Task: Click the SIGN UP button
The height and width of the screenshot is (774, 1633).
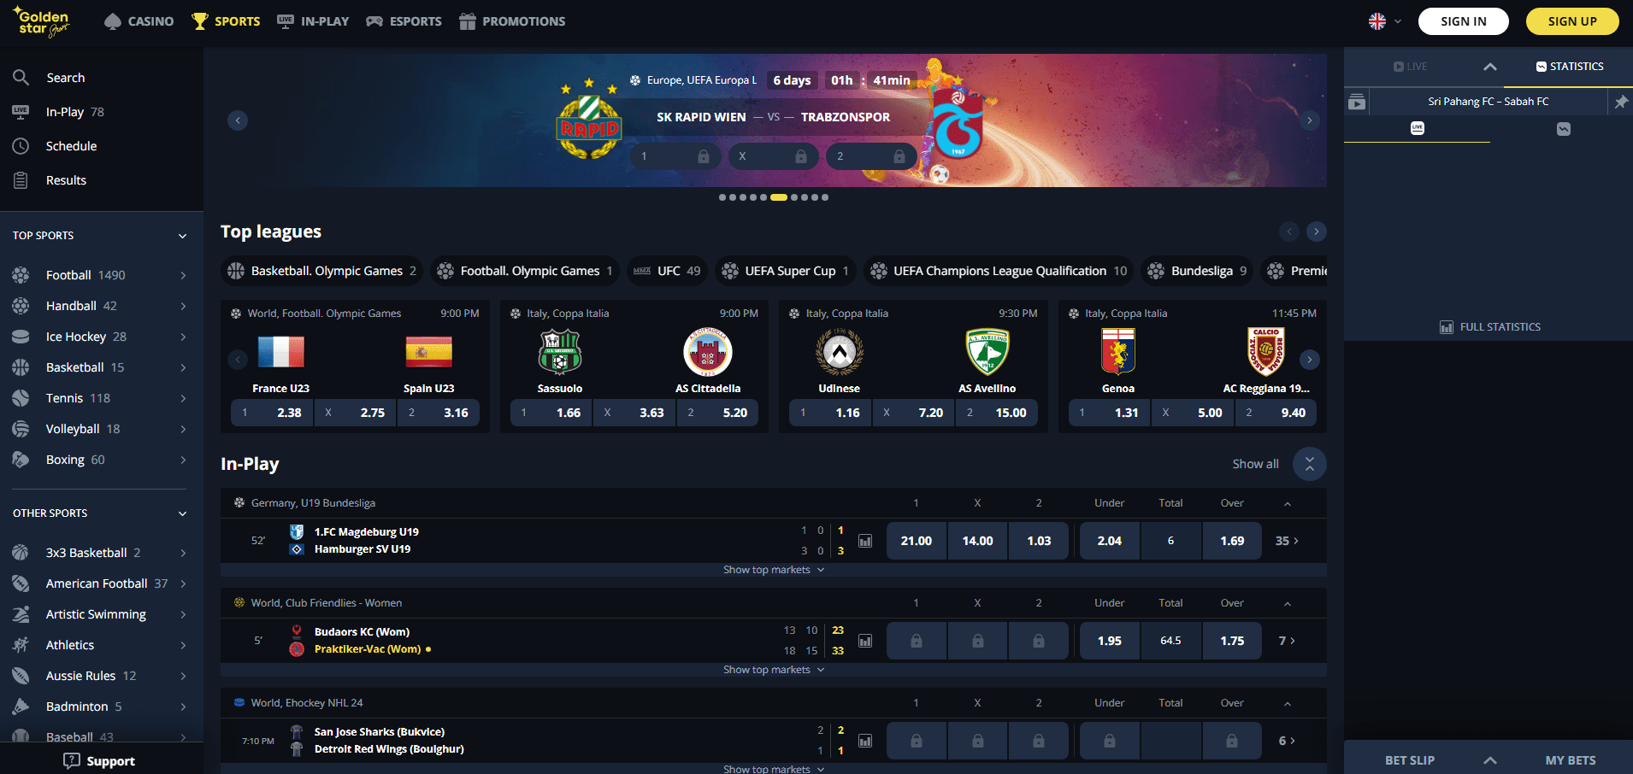Action: 1572,21
